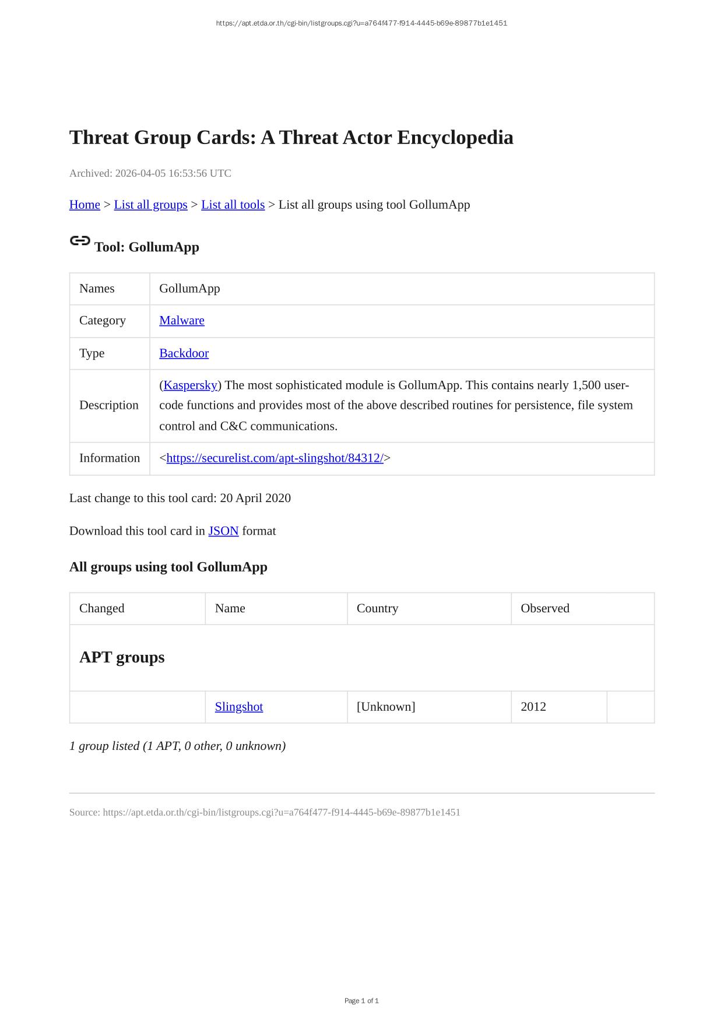Click the Changed column header
The image size is (724, 1024).
(x=102, y=608)
